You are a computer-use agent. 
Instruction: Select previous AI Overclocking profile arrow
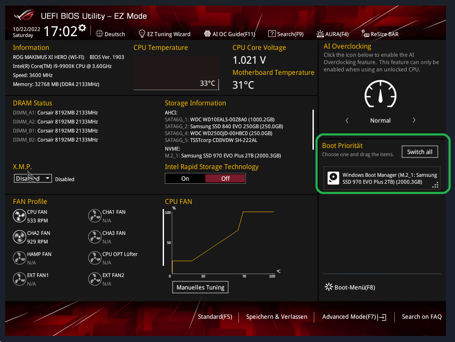347,120
